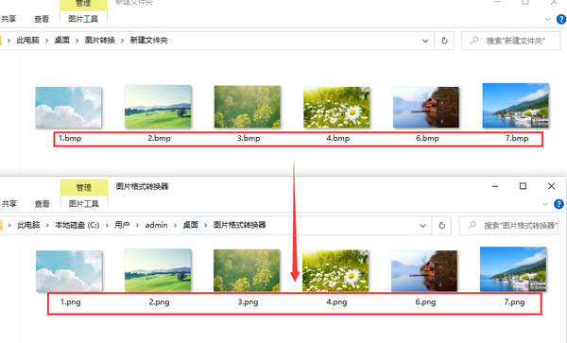The image size is (567, 343).
Task: Maximize the 图片格式转换器 window
Action: point(523,186)
